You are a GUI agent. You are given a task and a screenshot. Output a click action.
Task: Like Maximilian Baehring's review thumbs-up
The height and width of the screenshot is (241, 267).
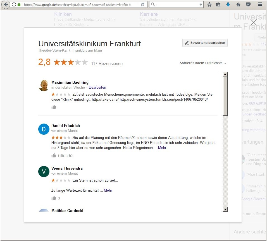[54, 107]
